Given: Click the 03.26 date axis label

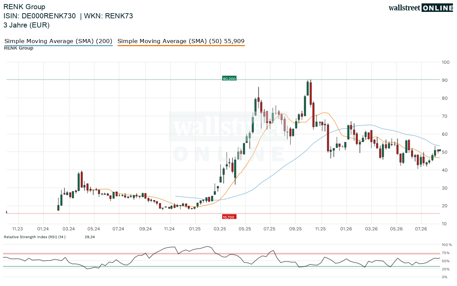Looking at the screenshot, I should pos(371,229).
